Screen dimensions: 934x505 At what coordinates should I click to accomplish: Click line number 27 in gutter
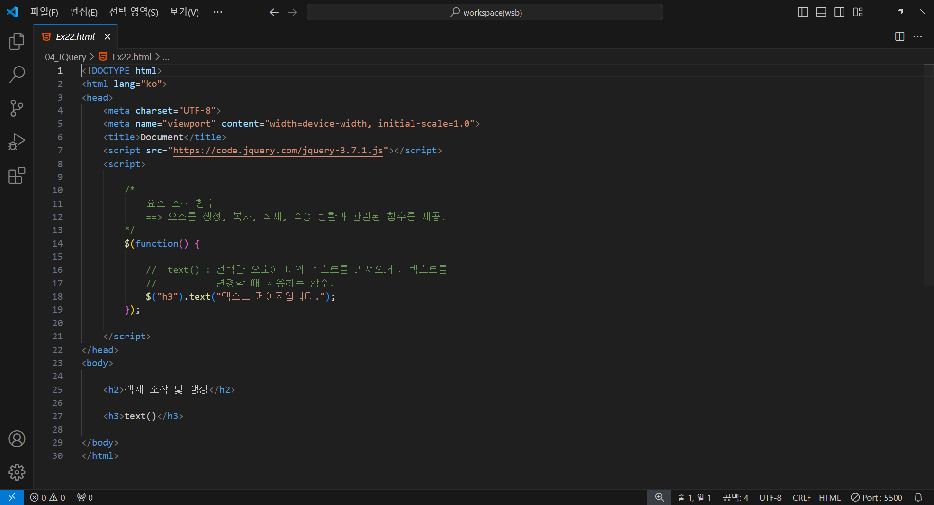coord(57,416)
